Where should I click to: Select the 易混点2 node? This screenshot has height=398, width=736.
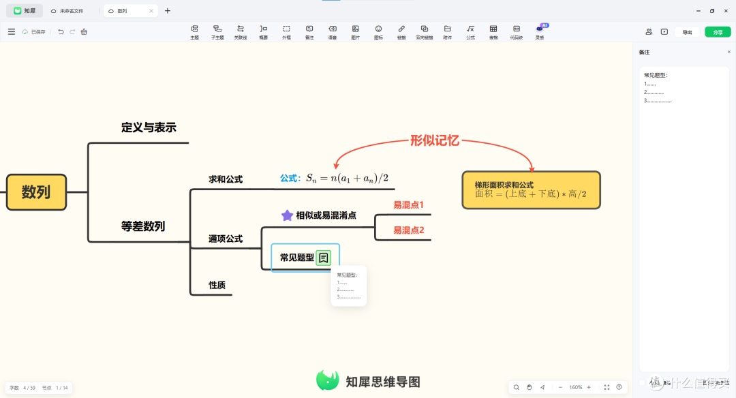[x=408, y=230]
